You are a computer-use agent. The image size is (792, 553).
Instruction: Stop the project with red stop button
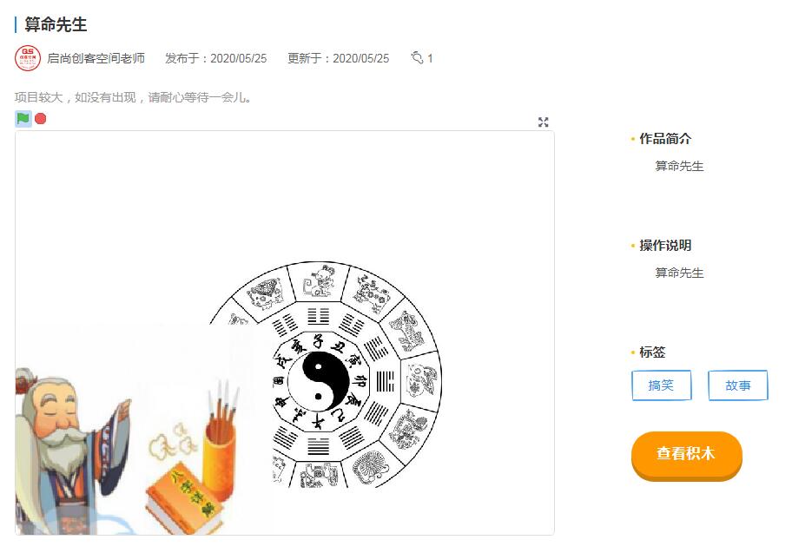pyautogui.click(x=41, y=119)
